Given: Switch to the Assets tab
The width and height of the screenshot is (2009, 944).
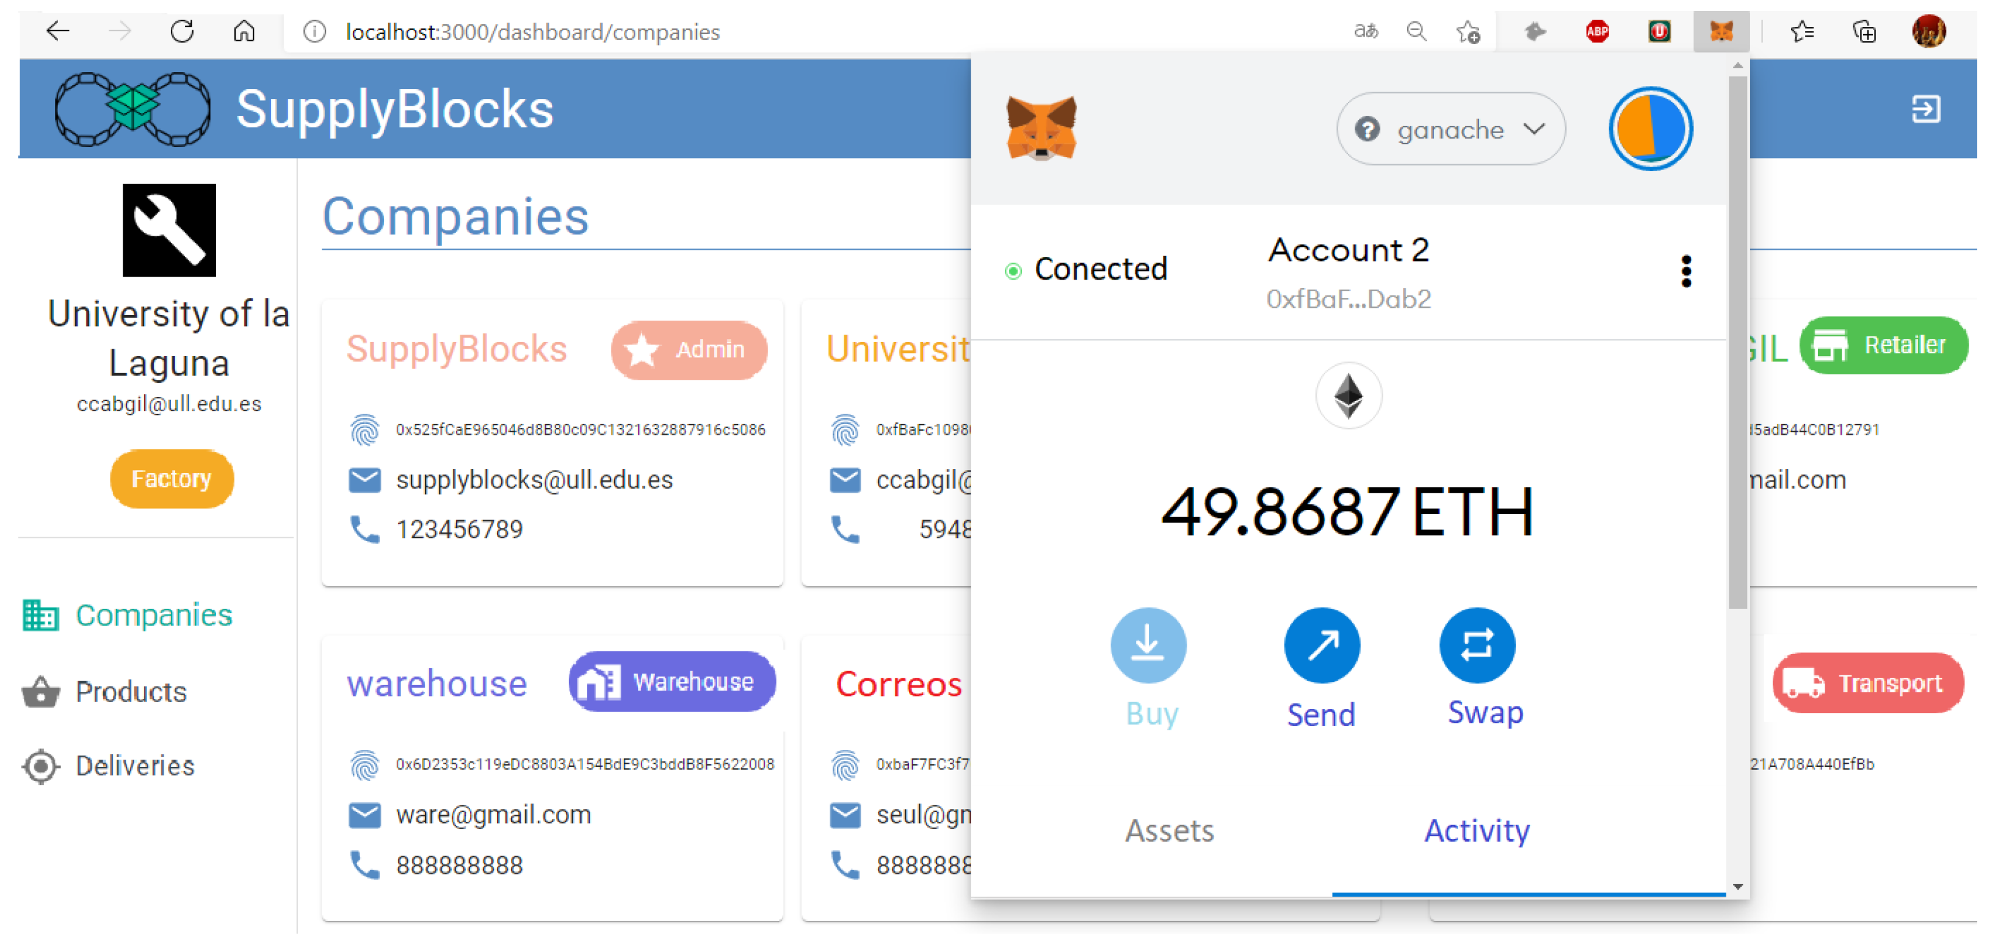Looking at the screenshot, I should (1168, 830).
